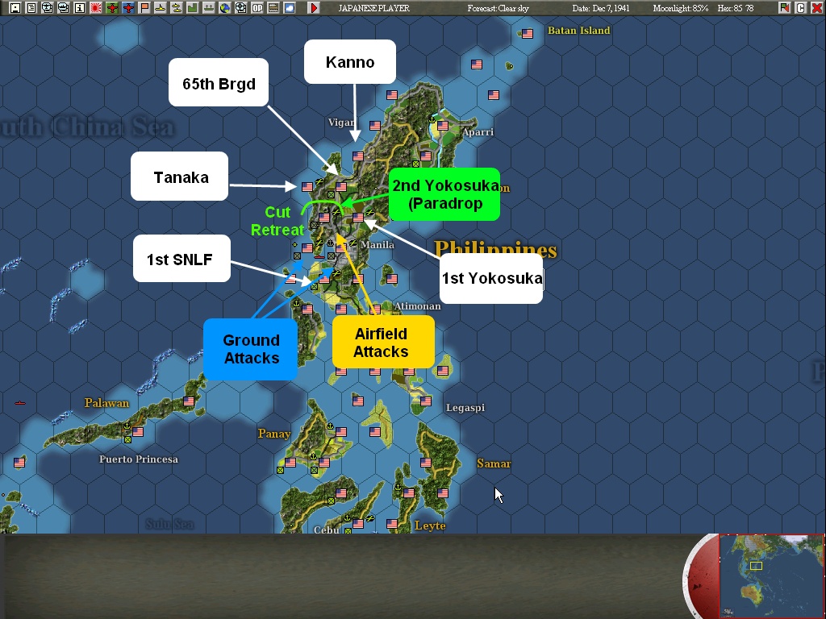
Task: Select US flag unit beside Aparri
Action: [443, 126]
